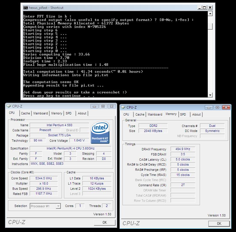236x232 pixels.
Task: Click the Total computation time line in console
Action: coord(83,72)
